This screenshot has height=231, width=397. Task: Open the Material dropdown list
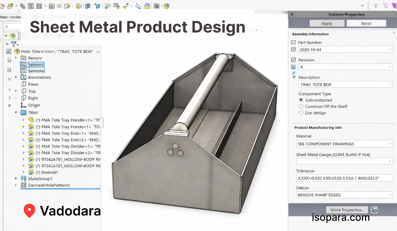click(x=390, y=144)
